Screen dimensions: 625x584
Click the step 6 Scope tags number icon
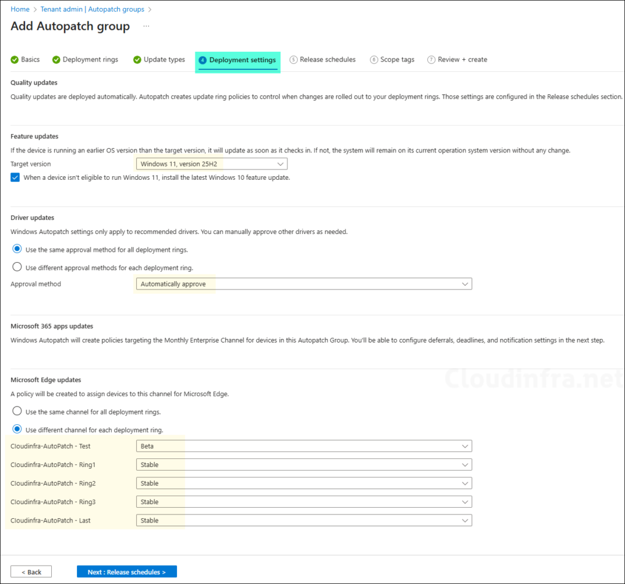374,60
